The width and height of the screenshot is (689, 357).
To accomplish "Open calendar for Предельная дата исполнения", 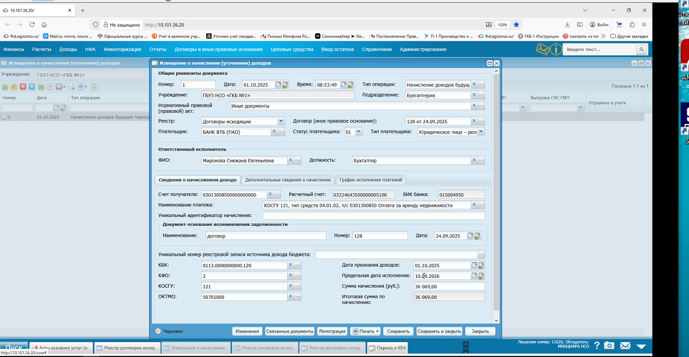I will [474, 276].
